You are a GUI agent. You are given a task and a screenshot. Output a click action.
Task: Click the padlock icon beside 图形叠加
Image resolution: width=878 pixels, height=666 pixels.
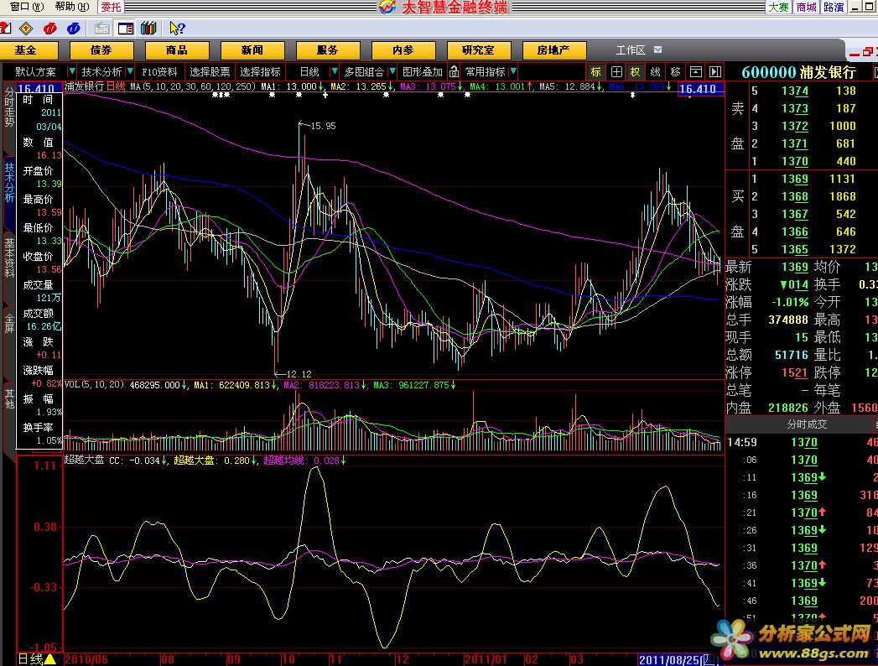click(454, 71)
